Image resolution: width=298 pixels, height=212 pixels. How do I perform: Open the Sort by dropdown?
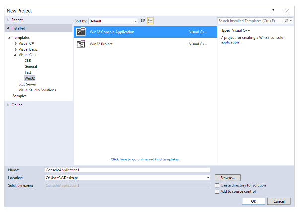[x=113, y=21]
